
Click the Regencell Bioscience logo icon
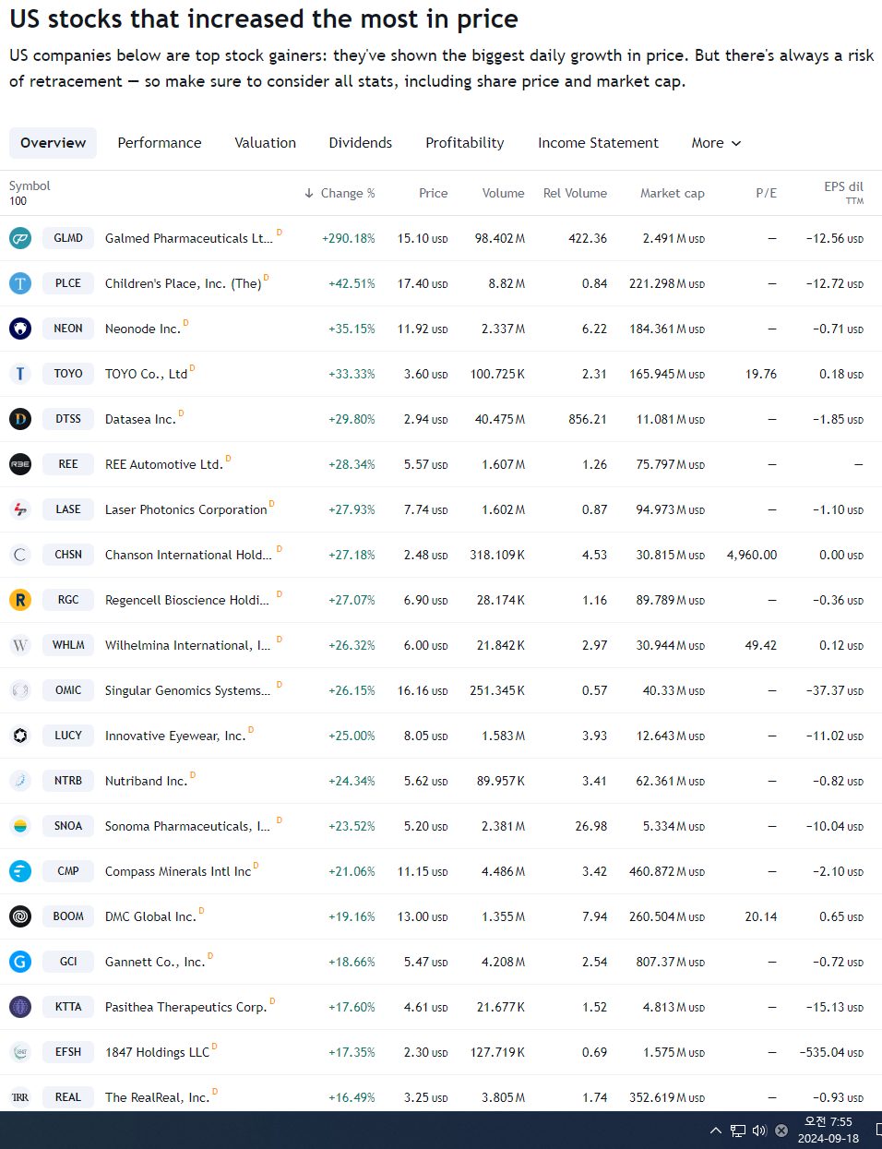pyautogui.click(x=20, y=600)
